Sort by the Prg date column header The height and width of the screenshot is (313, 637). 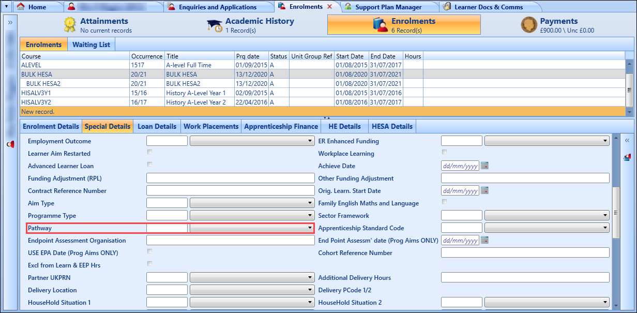[251, 56]
